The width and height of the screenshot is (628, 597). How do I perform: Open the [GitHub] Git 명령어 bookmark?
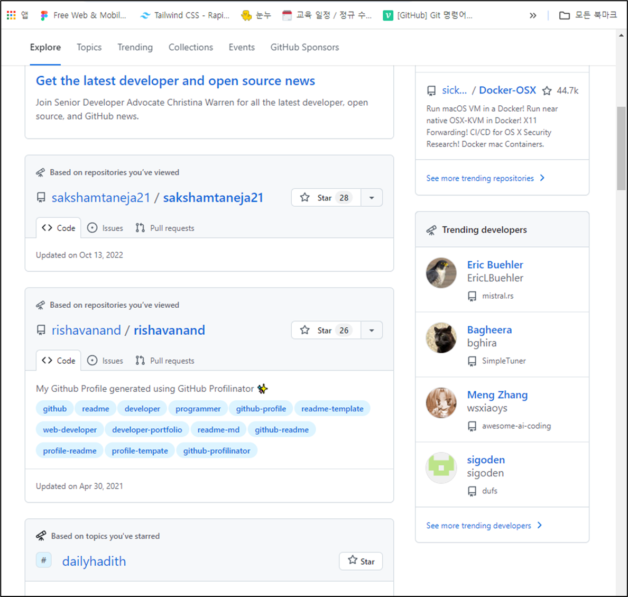(428, 15)
